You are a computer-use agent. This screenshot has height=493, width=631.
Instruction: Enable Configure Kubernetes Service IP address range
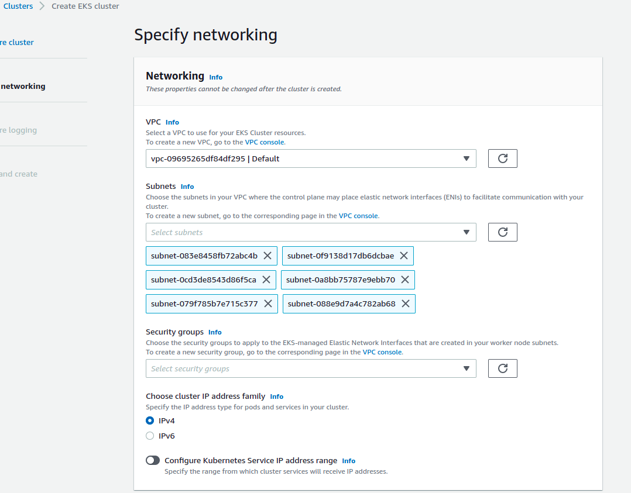[x=153, y=460]
